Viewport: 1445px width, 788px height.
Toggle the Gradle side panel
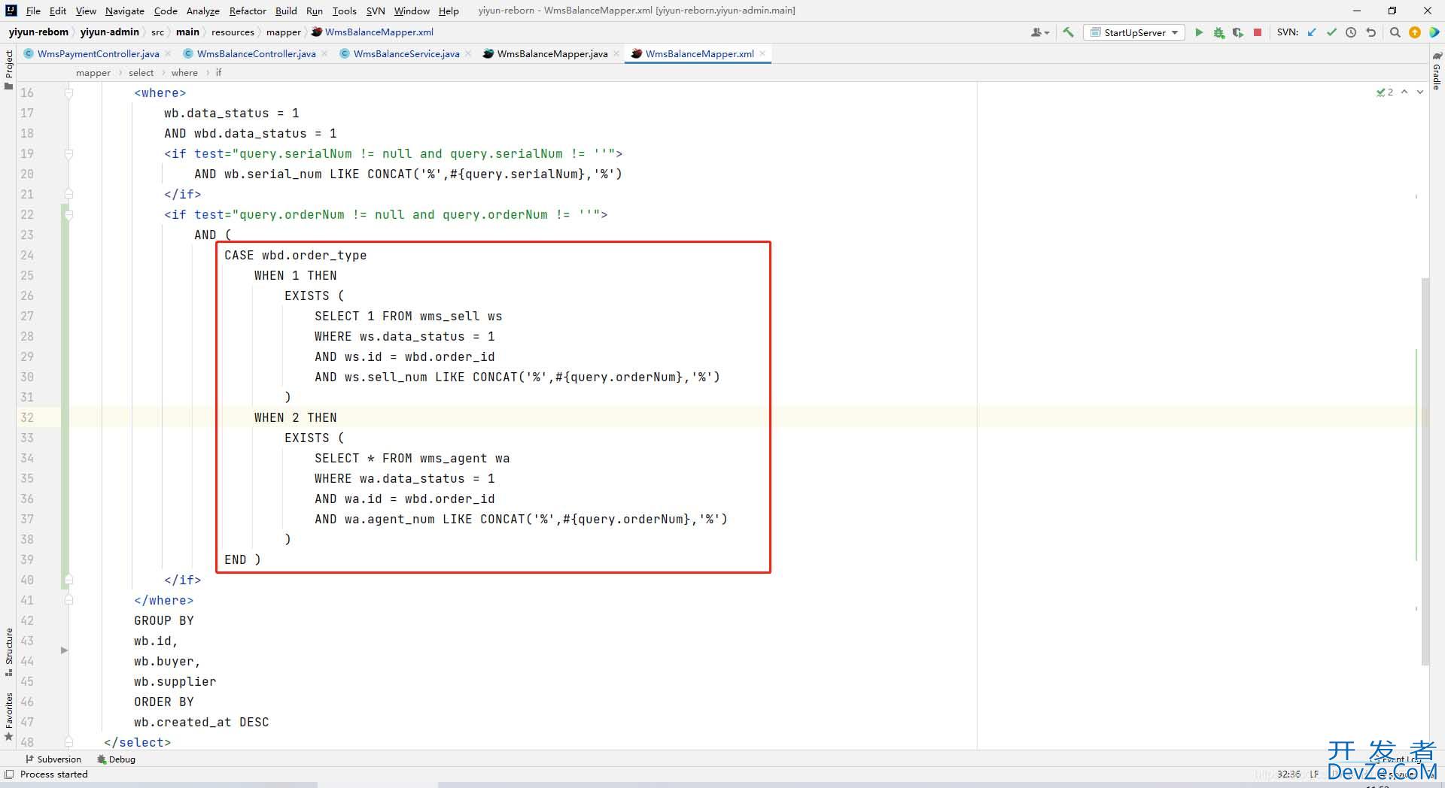[1436, 72]
